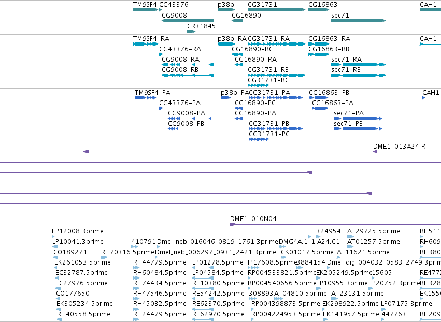Click coding sequence TM9SF4-PA
This screenshot has width=441, height=322.
click(146, 98)
